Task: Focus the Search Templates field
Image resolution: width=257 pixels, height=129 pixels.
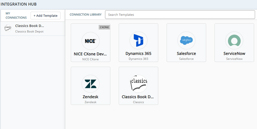Action: [x=180, y=15]
